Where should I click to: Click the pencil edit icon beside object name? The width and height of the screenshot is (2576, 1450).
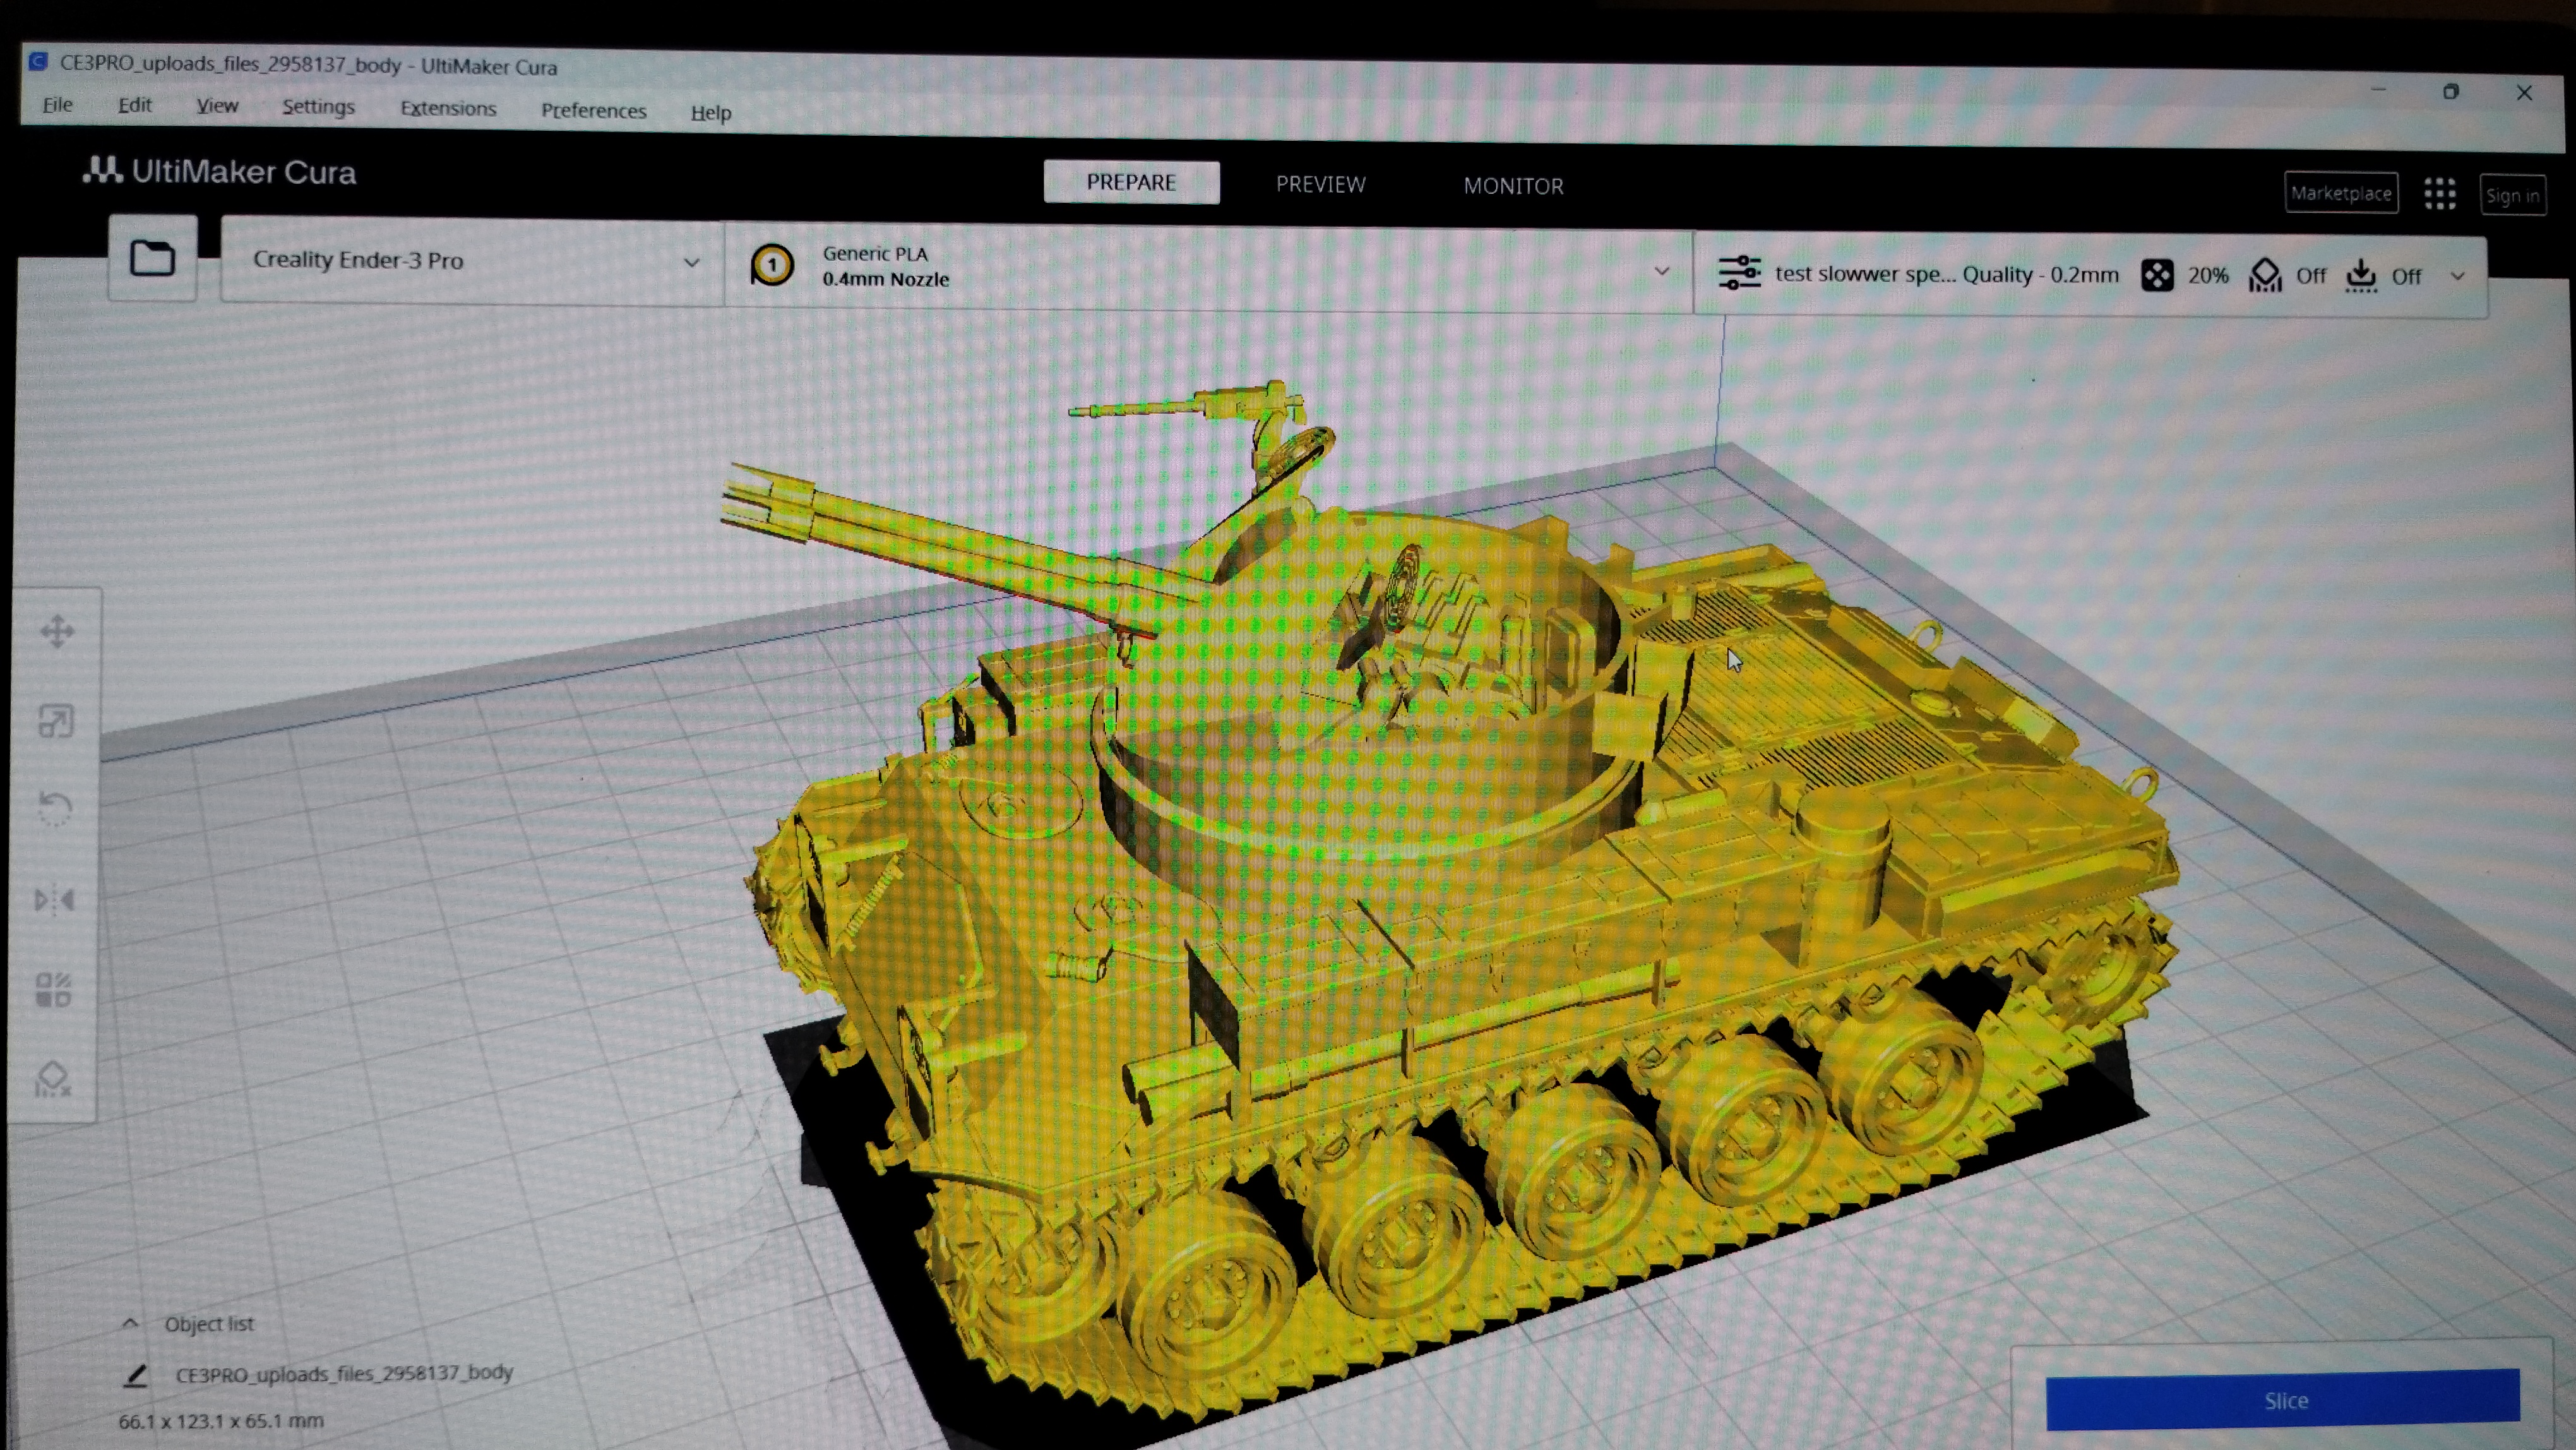(135, 1376)
